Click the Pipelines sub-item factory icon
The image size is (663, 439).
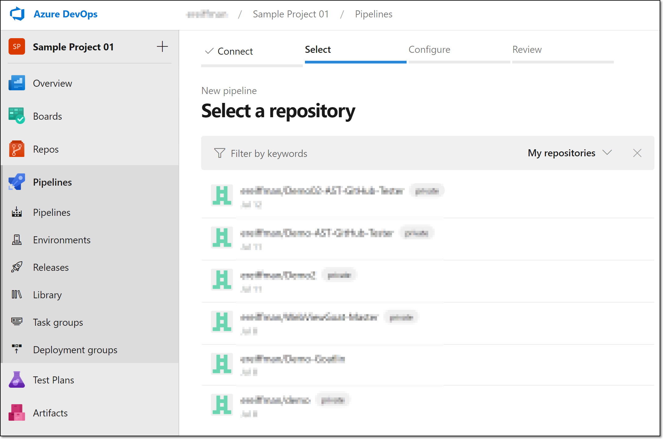[17, 212]
